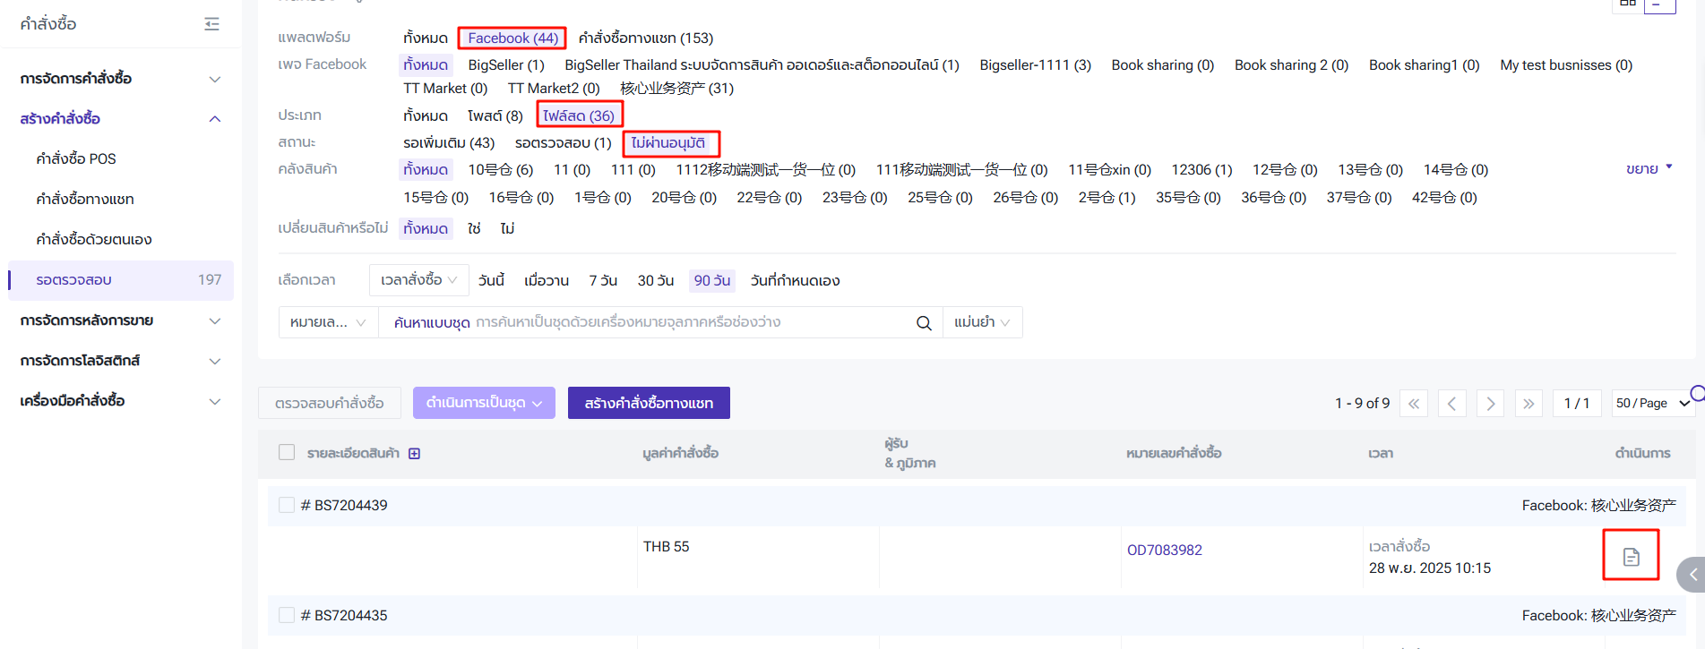1705x649 pixels.
Task: Open the เวลาสั่งซื้อ time type dropdown
Action: 418,280
